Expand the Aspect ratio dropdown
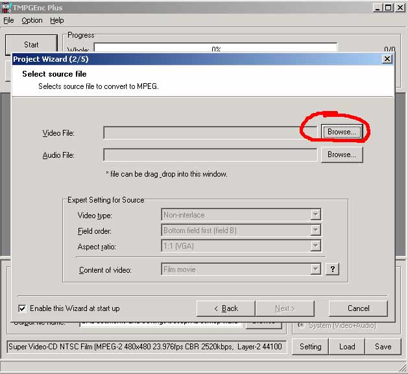The width and height of the screenshot is (408, 374). pyautogui.click(x=315, y=245)
